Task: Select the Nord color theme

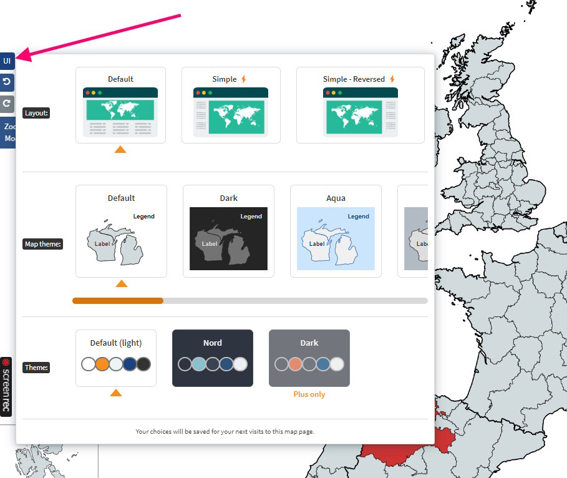Action: 213,358
